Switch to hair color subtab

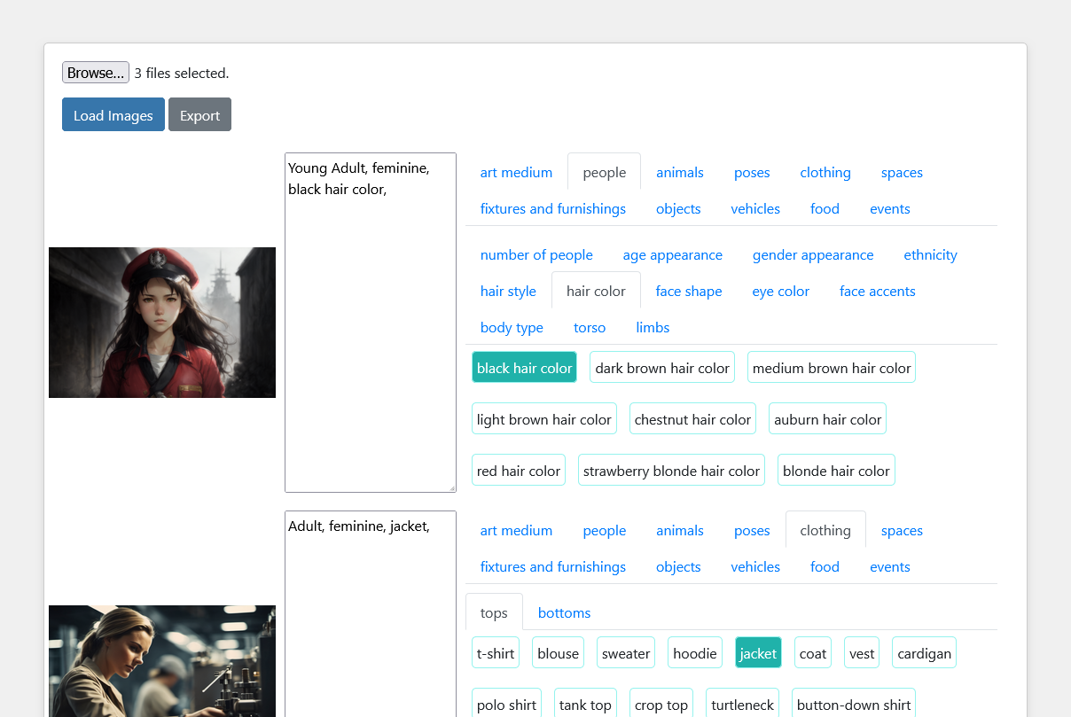click(x=596, y=291)
